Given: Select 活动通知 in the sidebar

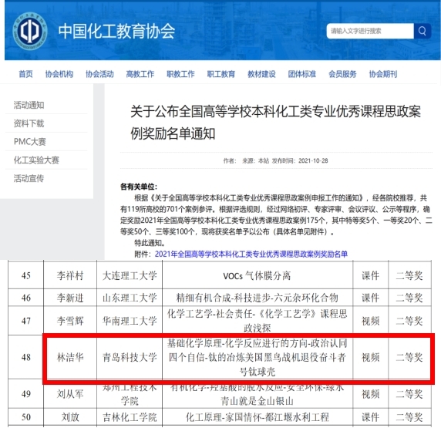Looking at the screenshot, I should 29,105.
